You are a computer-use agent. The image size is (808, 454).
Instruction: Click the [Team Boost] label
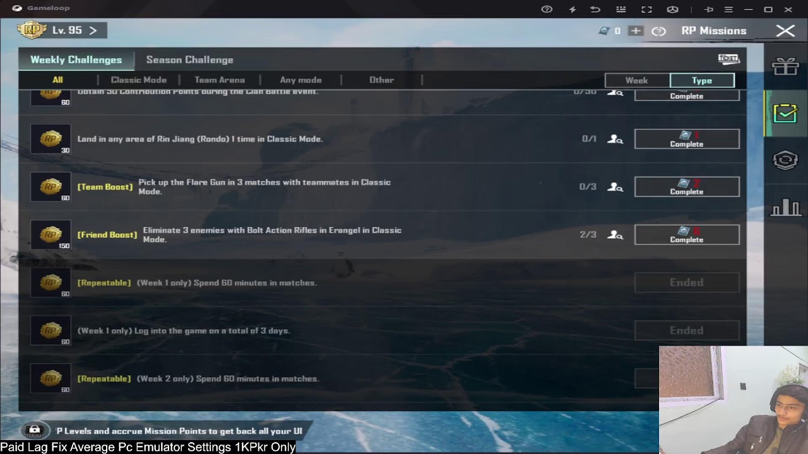tap(105, 187)
